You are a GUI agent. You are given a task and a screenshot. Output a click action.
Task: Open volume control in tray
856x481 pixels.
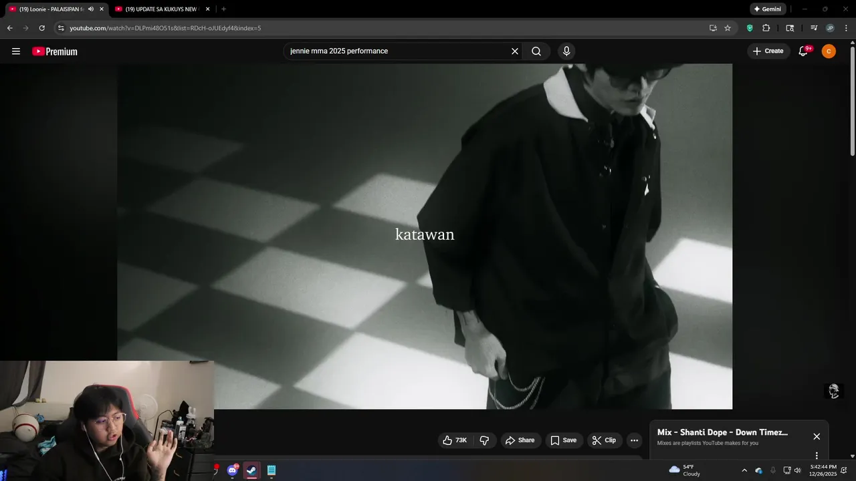[797, 470]
